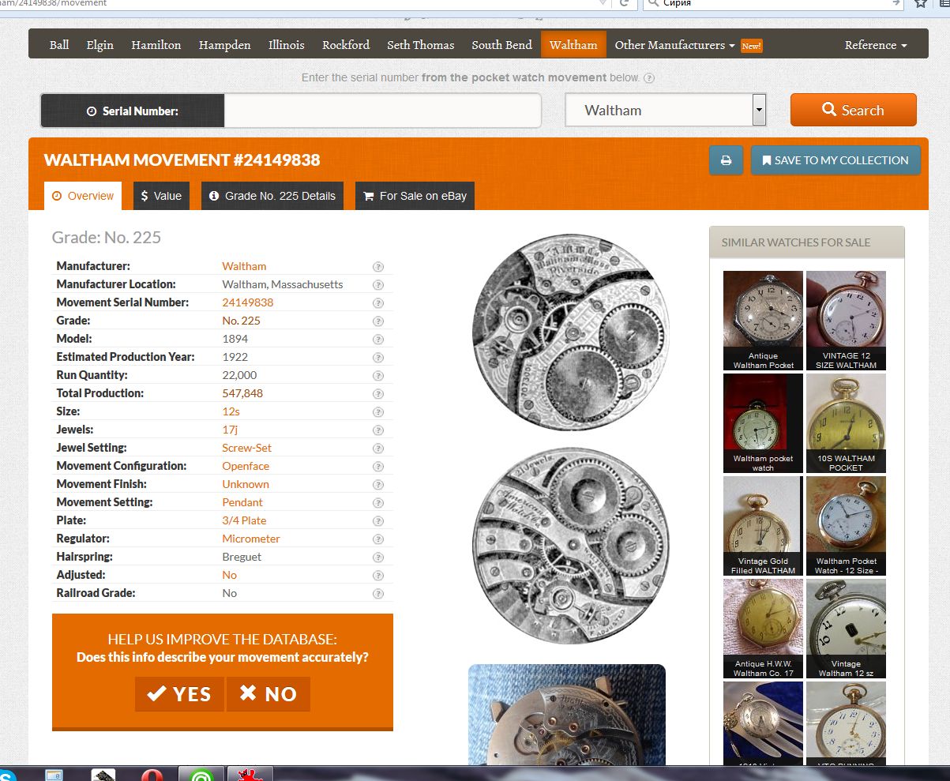Viewport: 950px width, 781px height.
Task: Open the manufacturer dropdown showing Waltham
Action: point(666,111)
